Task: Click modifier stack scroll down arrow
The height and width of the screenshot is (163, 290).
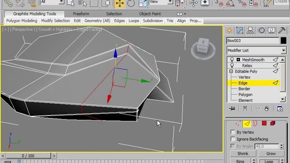Action: coord(283,100)
